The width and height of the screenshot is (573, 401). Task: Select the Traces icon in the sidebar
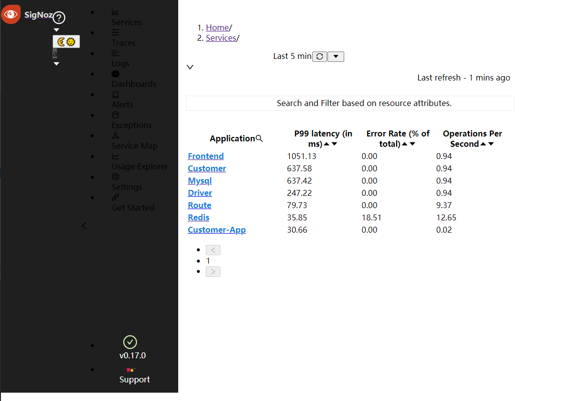(x=114, y=32)
